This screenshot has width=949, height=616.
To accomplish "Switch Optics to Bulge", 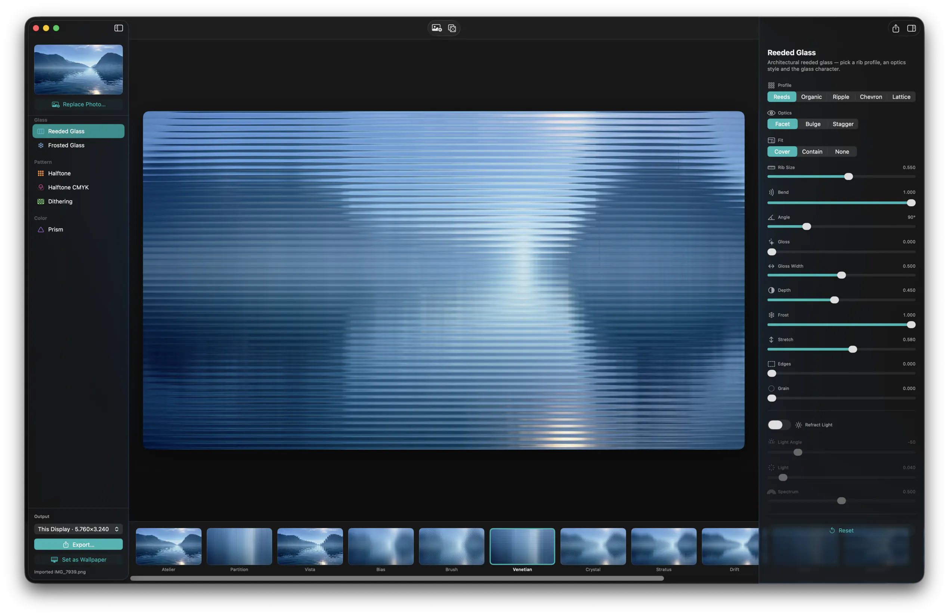I will pyautogui.click(x=813, y=124).
